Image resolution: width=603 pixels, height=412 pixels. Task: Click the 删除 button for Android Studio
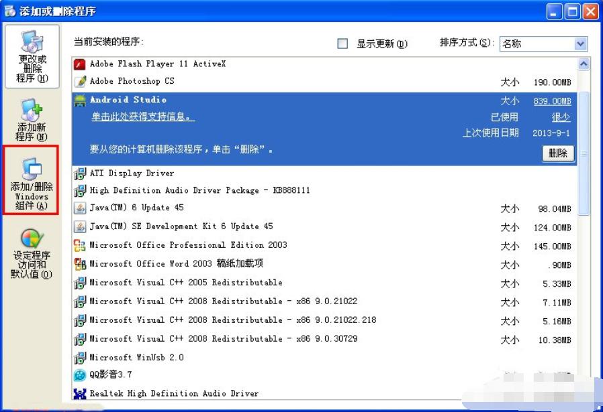pyautogui.click(x=558, y=153)
